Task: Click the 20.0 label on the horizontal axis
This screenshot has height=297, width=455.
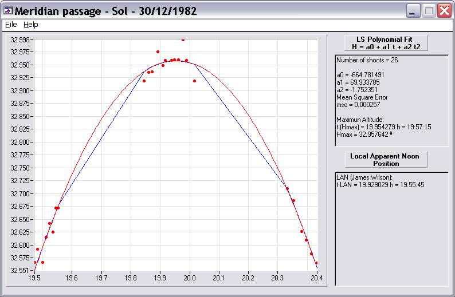Action: coord(189,278)
